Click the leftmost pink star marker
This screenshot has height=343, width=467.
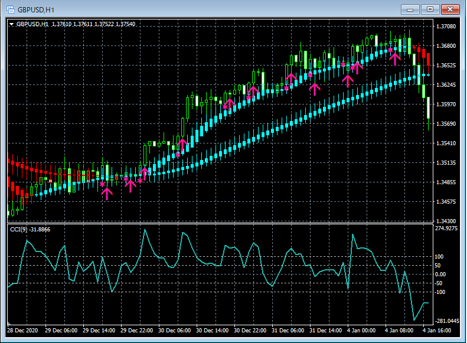(102, 184)
